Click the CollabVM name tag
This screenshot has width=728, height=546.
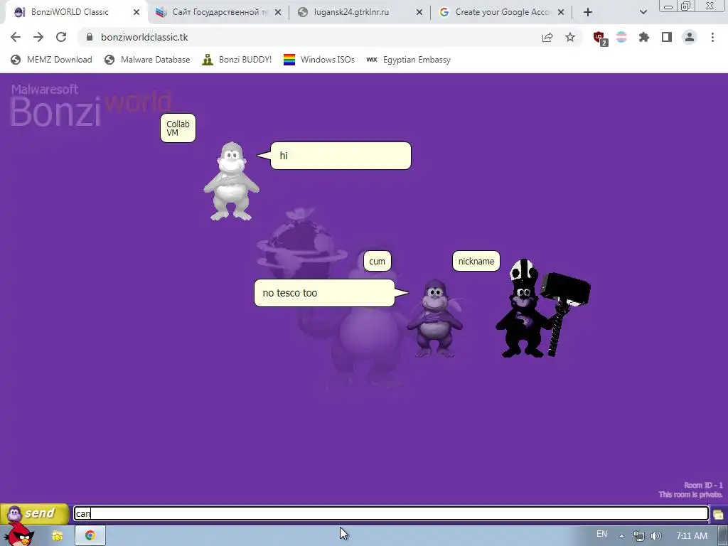click(x=178, y=128)
